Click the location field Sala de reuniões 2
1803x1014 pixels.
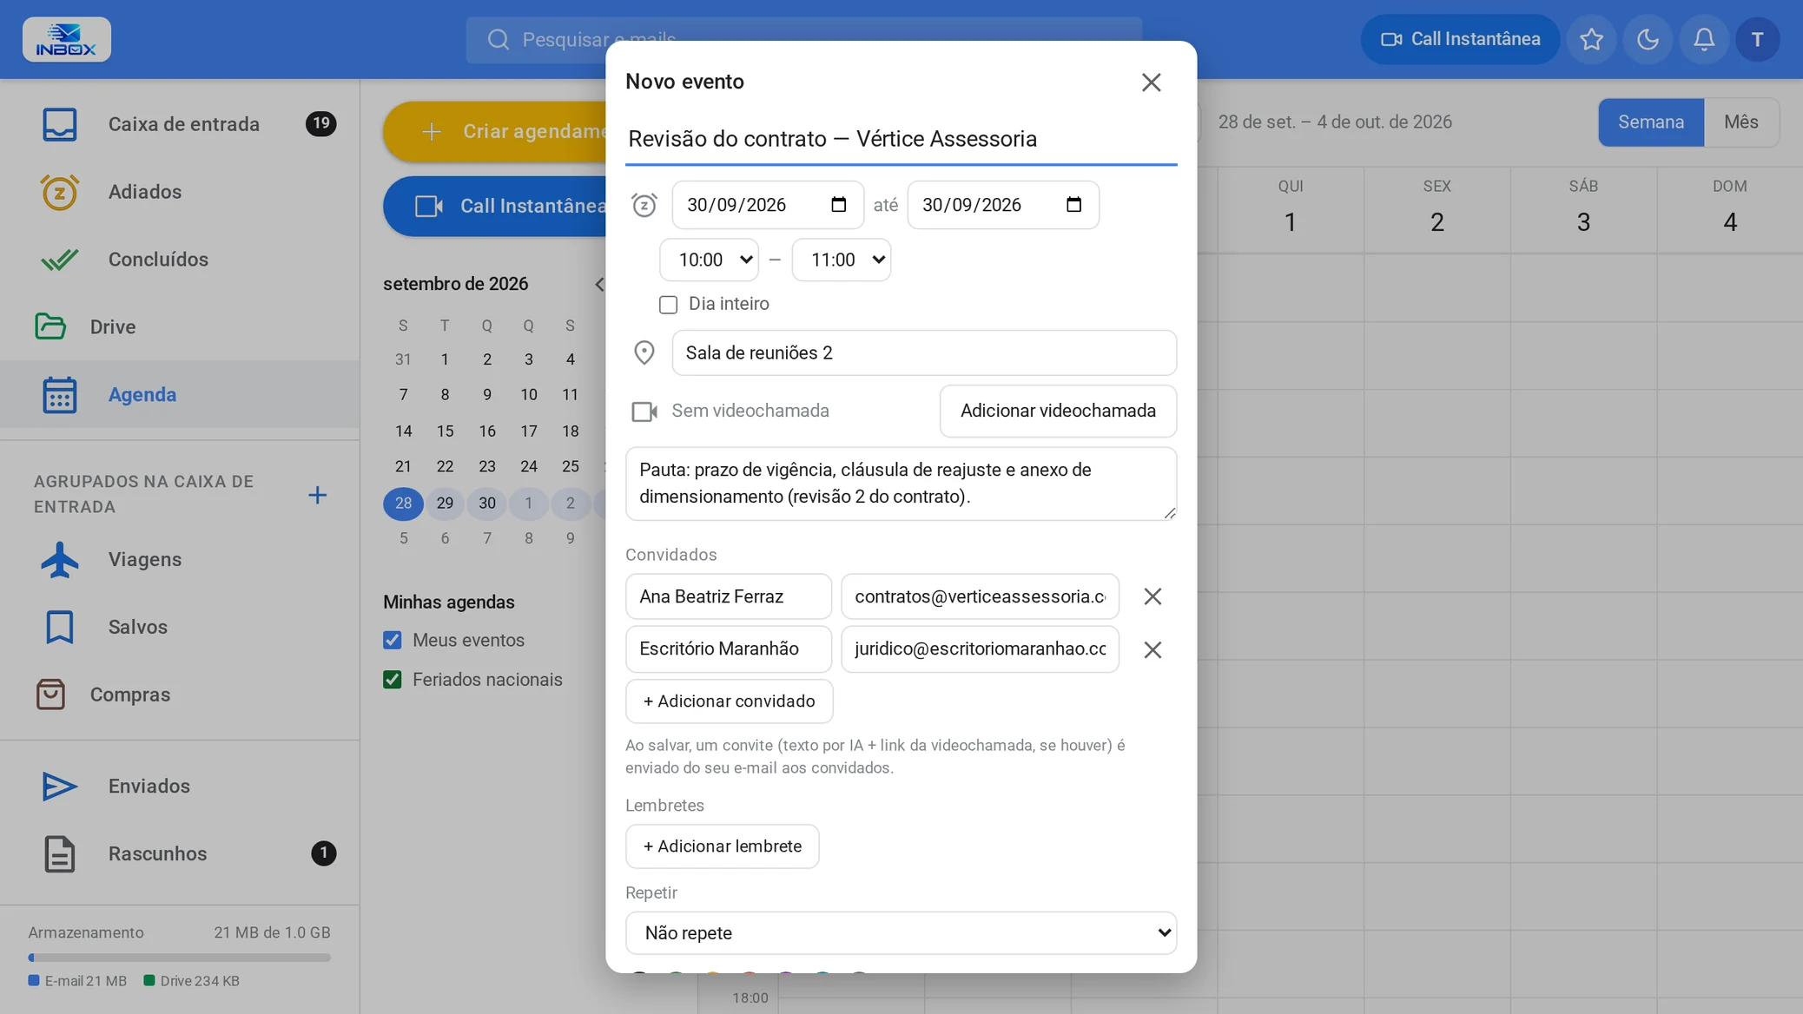tap(924, 352)
